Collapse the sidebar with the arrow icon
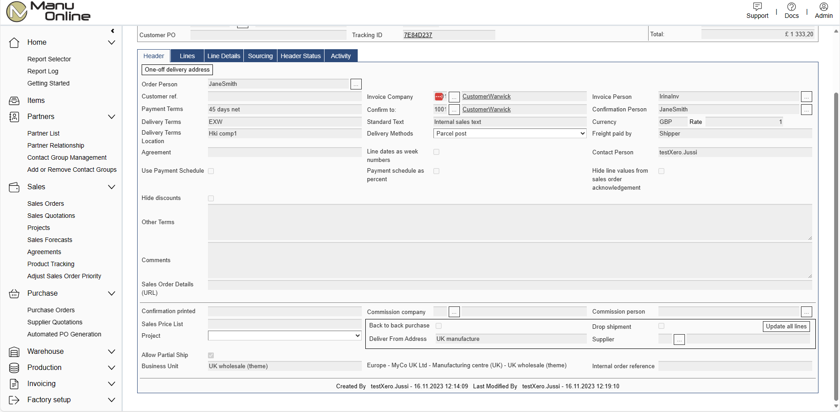Image resolution: width=840 pixels, height=412 pixels. click(x=113, y=31)
